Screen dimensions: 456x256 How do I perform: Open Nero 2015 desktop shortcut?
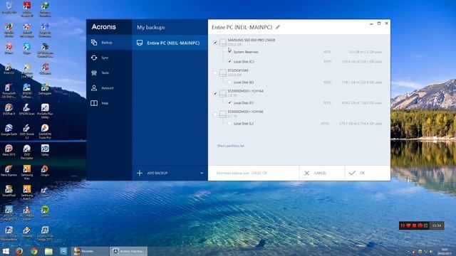click(9, 150)
